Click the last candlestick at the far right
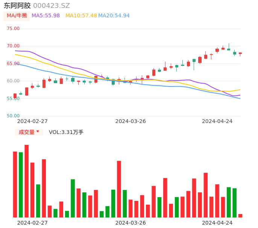This screenshot has height=228, width=258. tap(240, 53)
